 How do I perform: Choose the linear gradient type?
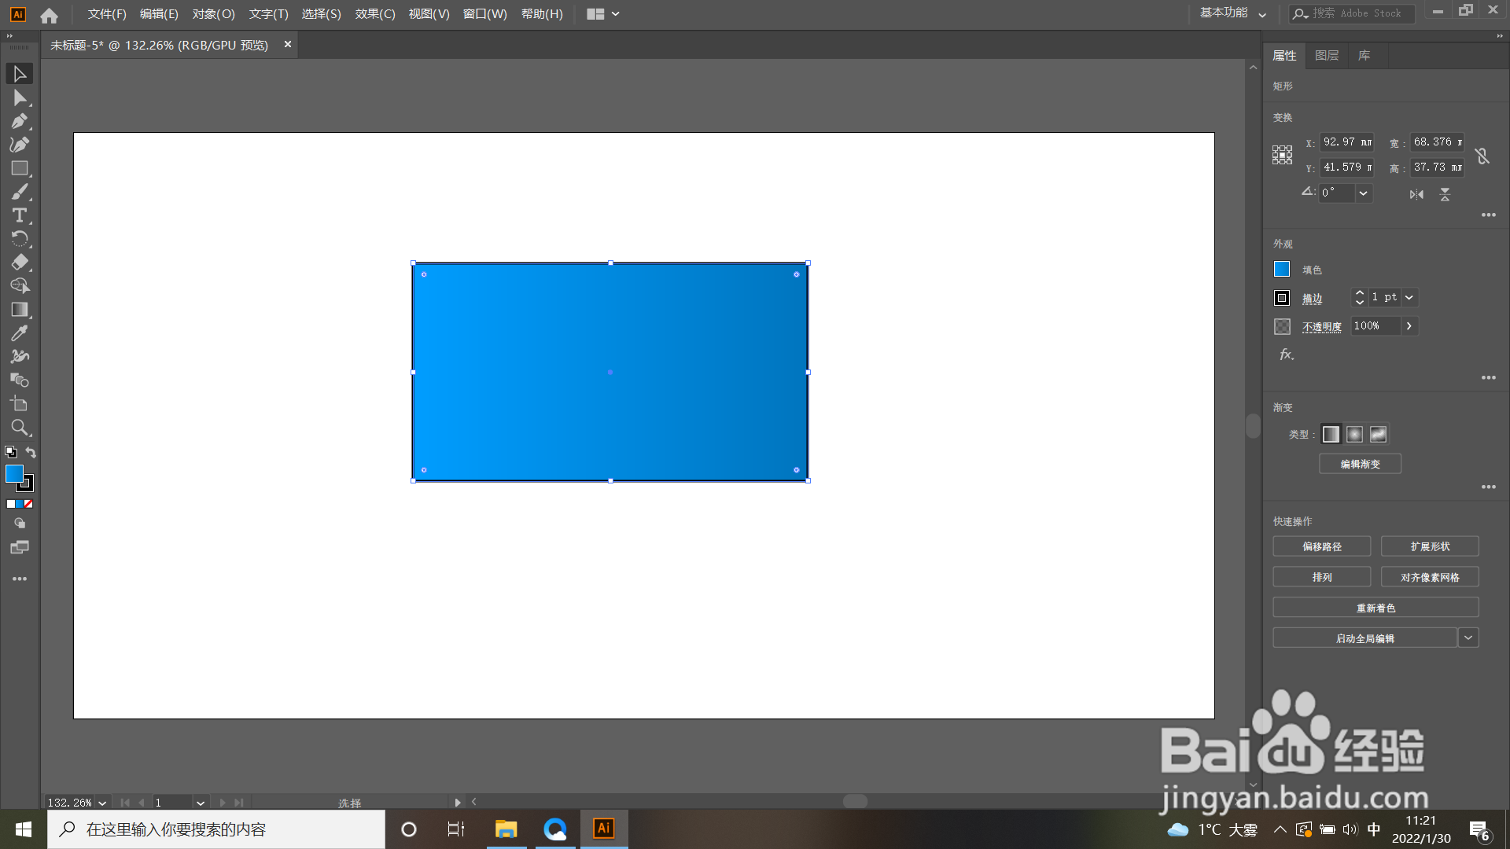tap(1331, 434)
